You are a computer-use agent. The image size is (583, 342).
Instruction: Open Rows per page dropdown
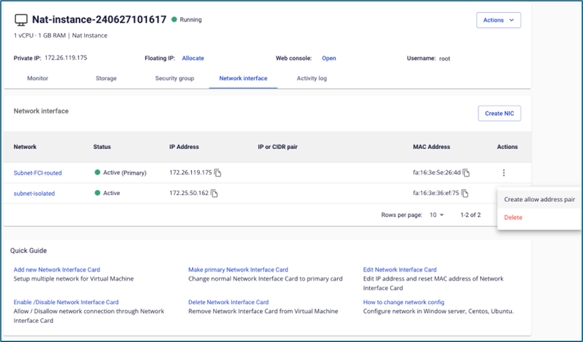(x=437, y=215)
